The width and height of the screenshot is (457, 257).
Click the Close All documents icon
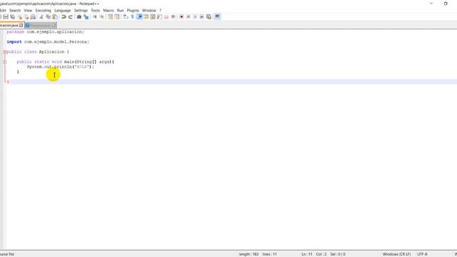click(26, 17)
